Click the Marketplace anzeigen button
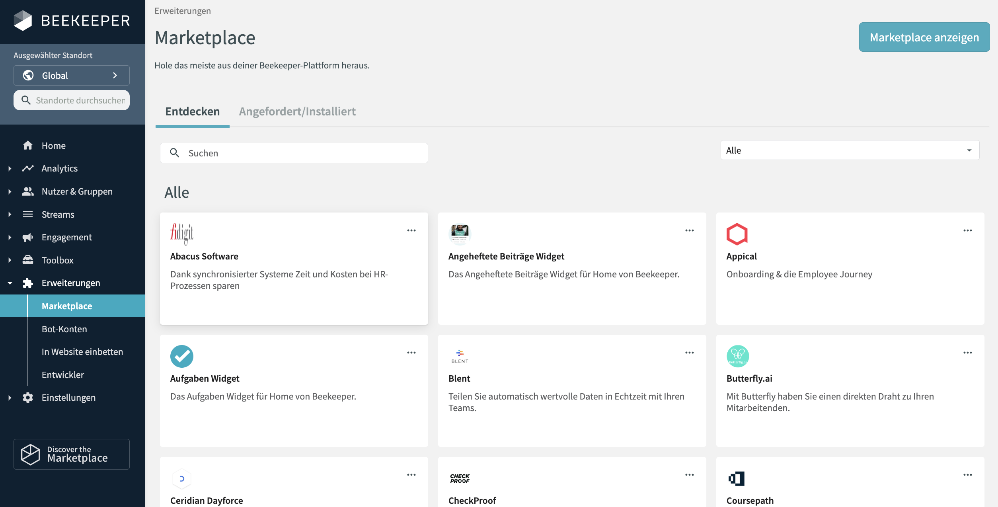 click(x=924, y=37)
